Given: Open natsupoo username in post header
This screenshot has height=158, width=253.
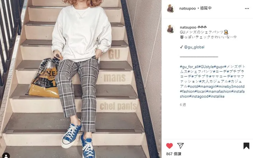Looking at the screenshot, I should [187, 9].
